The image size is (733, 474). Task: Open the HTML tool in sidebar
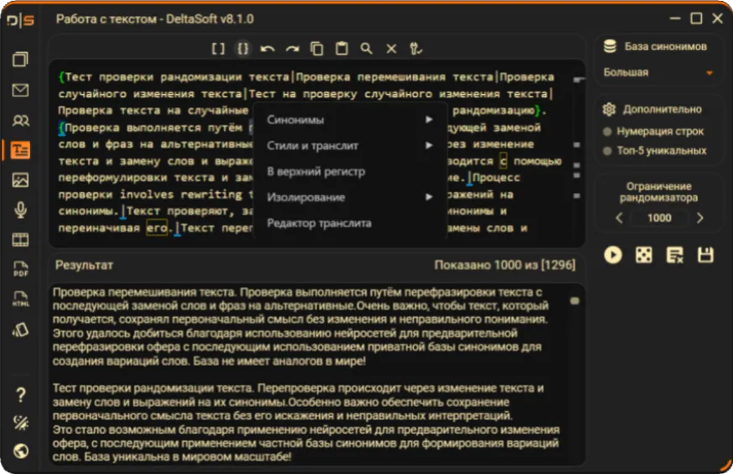point(20,299)
